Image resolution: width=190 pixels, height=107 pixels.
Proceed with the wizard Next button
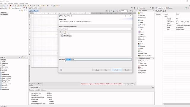[106, 70]
